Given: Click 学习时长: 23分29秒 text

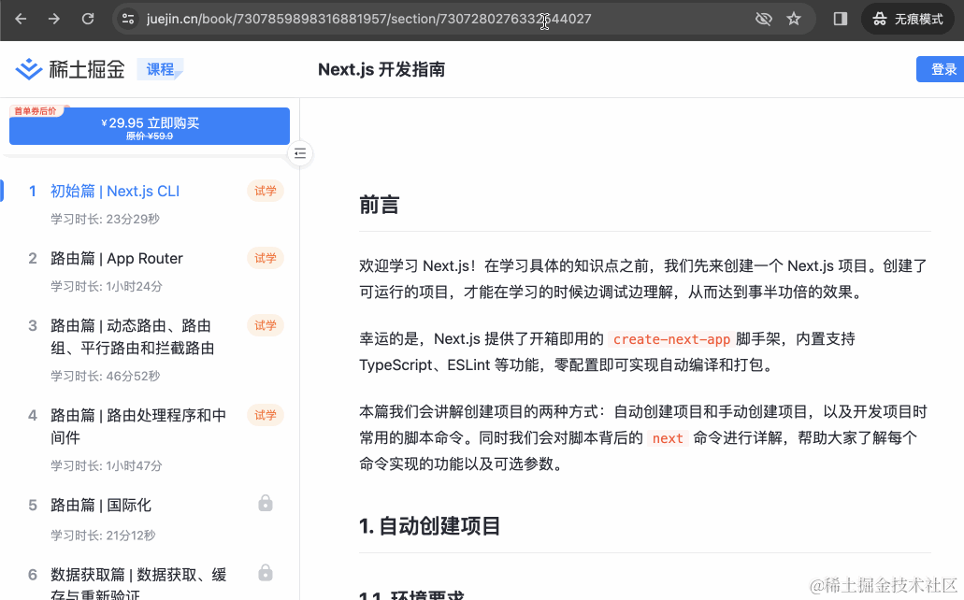Looking at the screenshot, I should (105, 220).
